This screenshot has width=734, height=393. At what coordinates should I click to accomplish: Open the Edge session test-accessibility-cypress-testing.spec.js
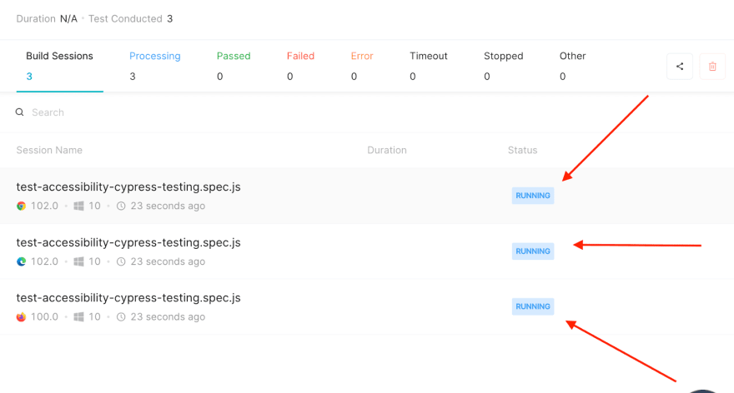pos(128,242)
